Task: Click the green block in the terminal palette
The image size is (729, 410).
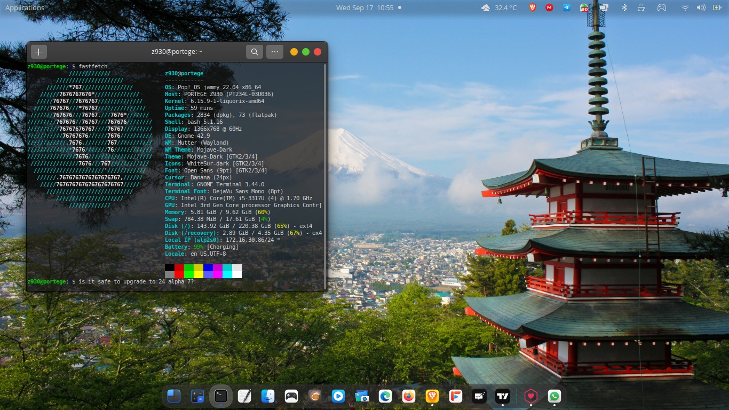Action: 189,271
